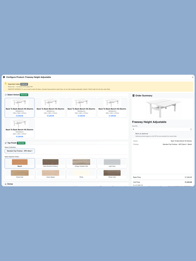Image resolution: width=196 pixels, height=261 pixels.
Task: Click the Extras section icon
Action: coord(6,184)
